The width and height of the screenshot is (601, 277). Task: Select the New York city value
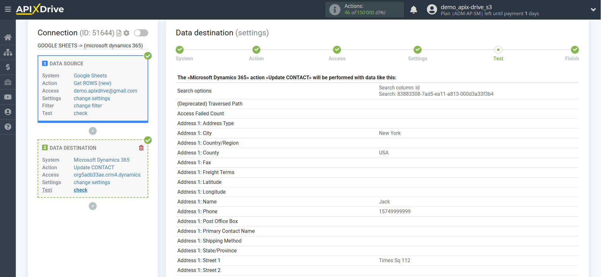click(390, 133)
